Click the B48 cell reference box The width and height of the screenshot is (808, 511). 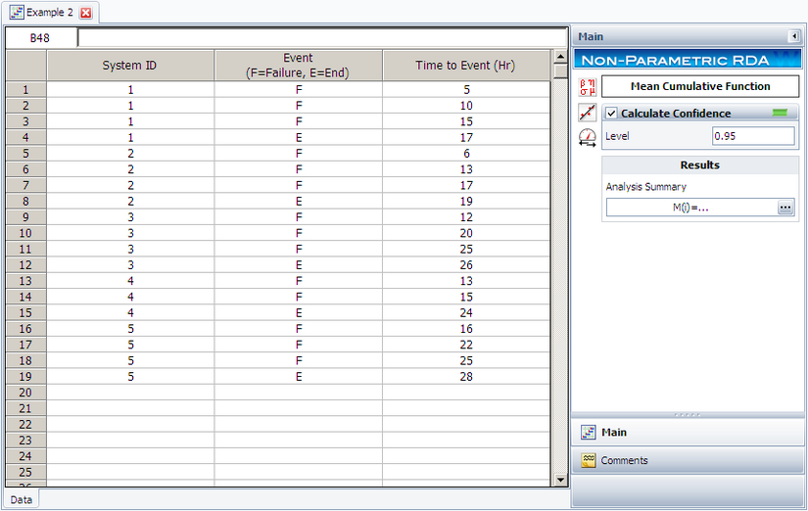(x=40, y=38)
